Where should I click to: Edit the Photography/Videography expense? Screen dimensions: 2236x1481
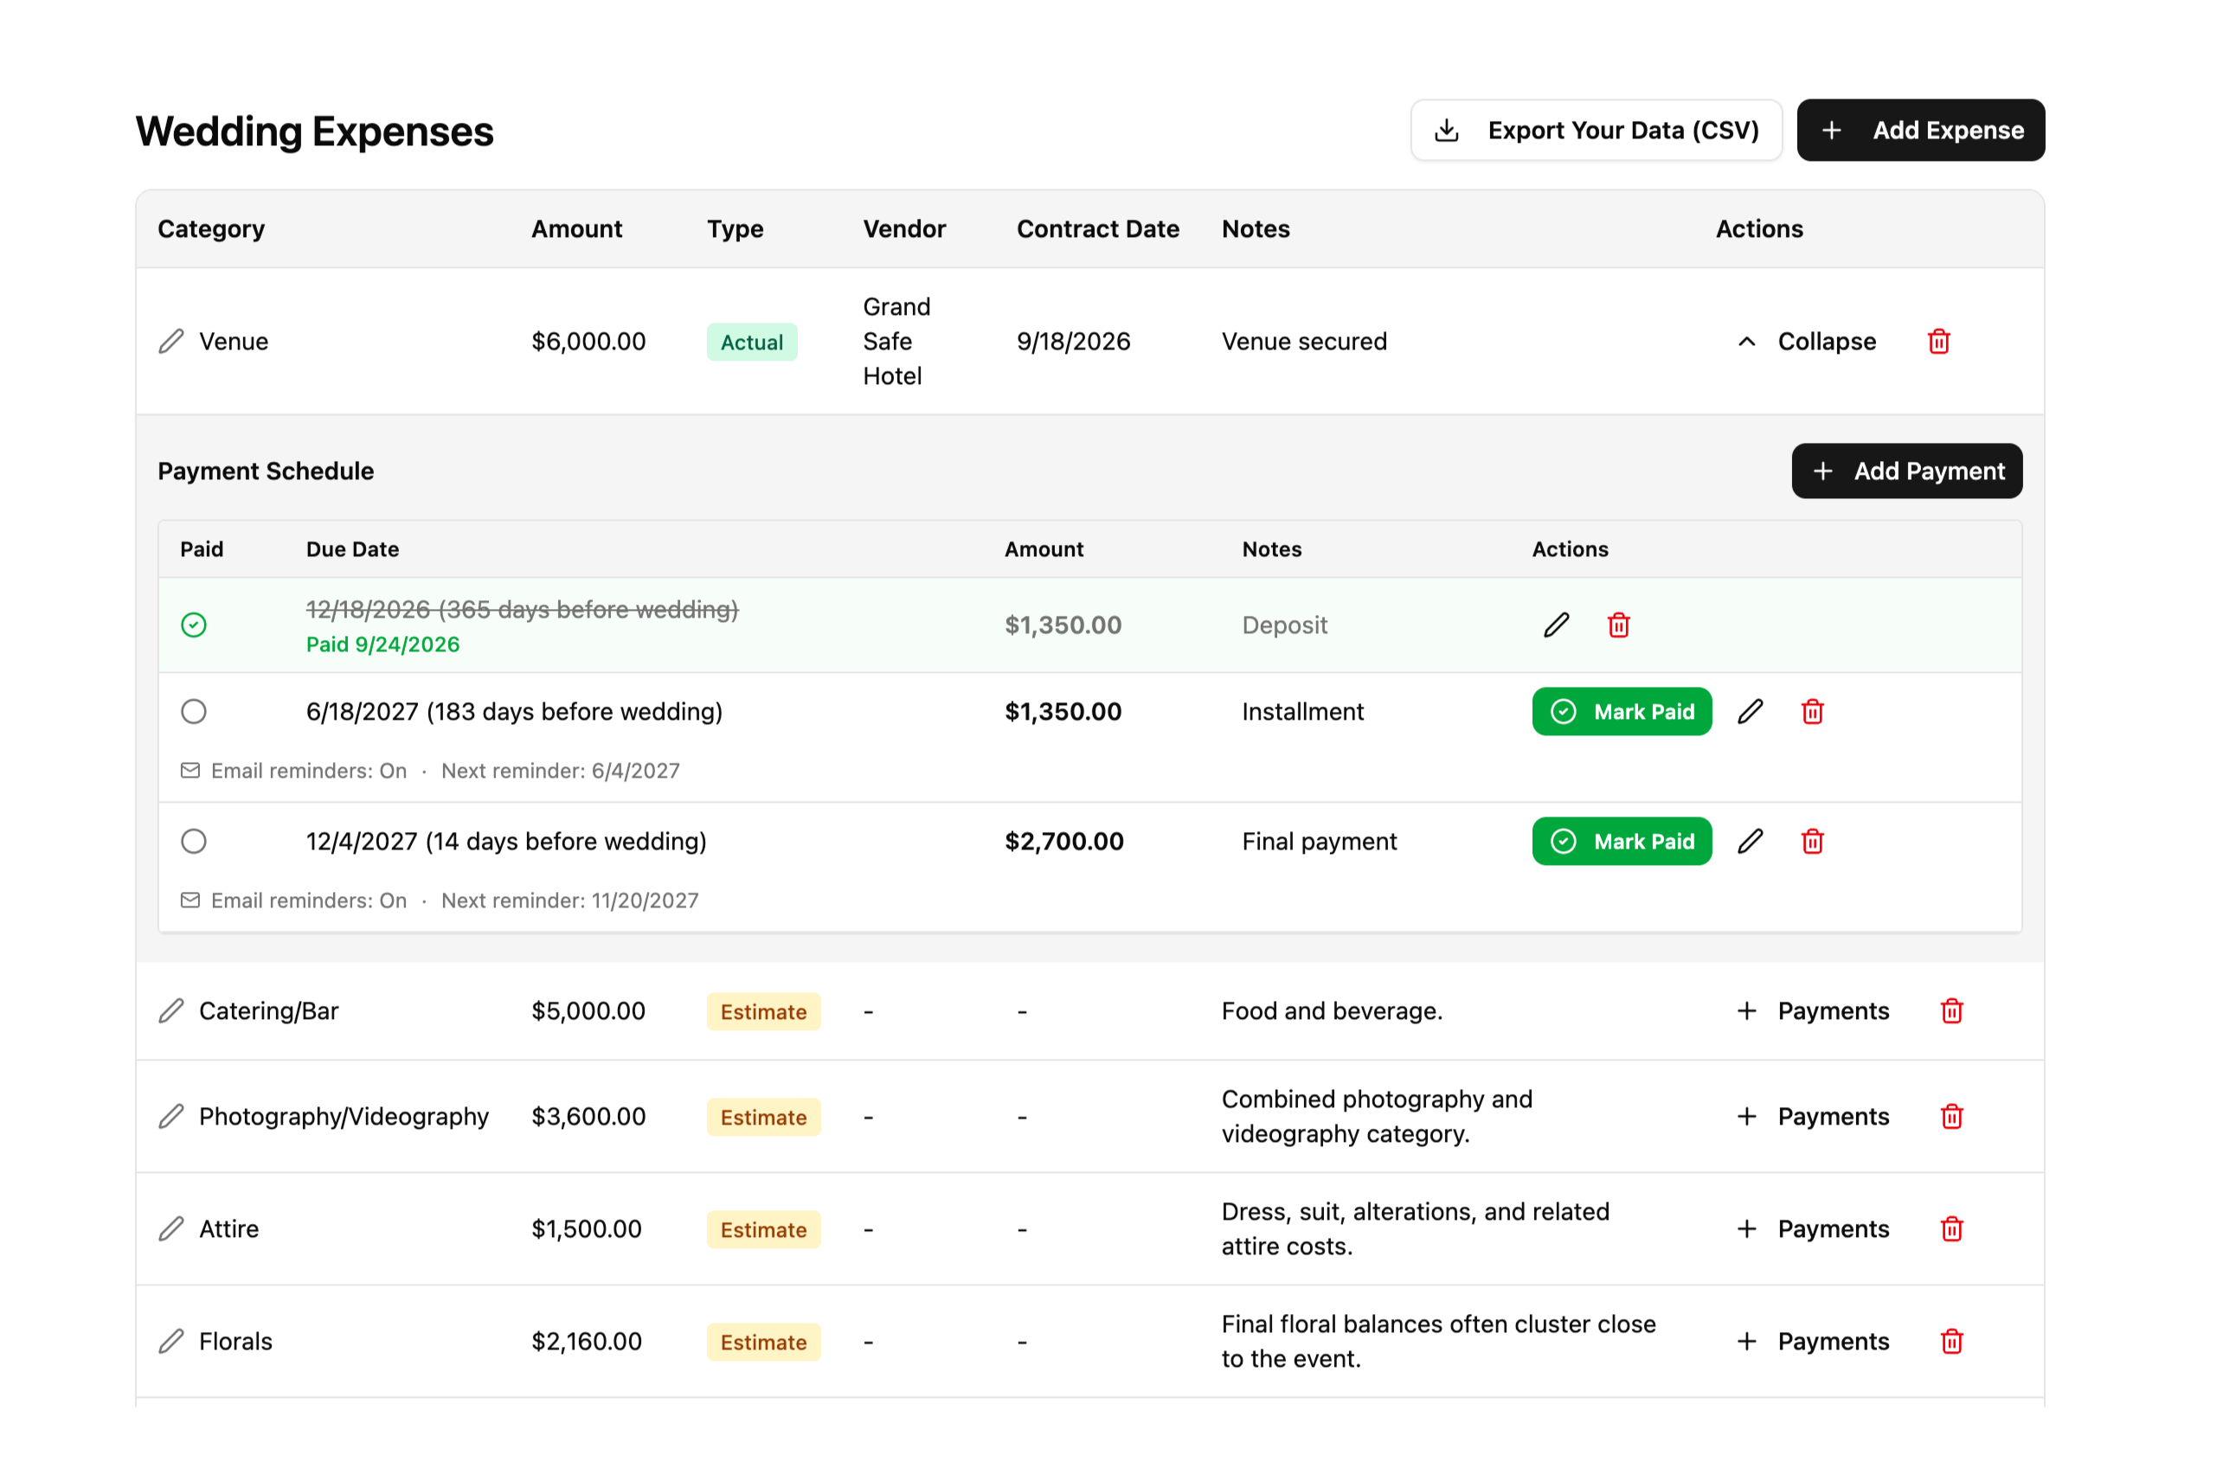click(x=171, y=1118)
